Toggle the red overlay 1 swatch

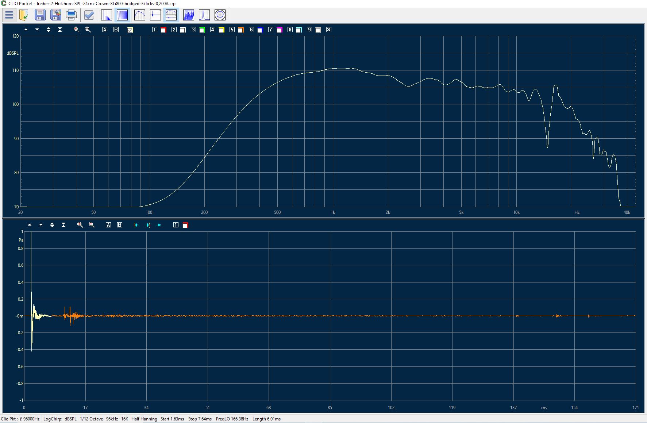point(163,30)
